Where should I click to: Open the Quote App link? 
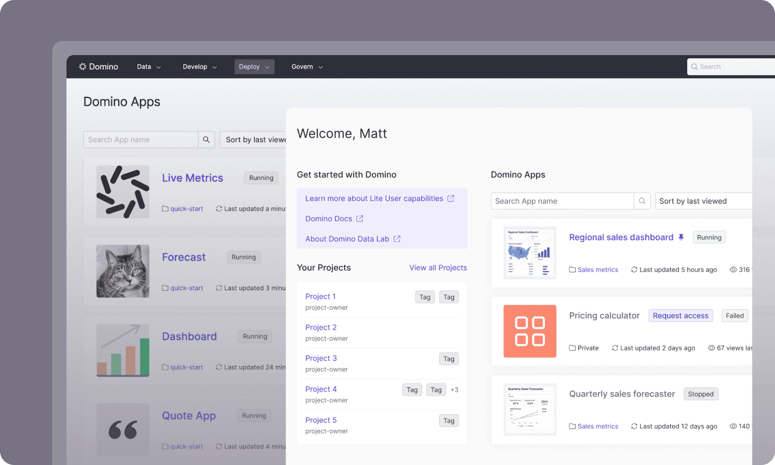pos(189,416)
